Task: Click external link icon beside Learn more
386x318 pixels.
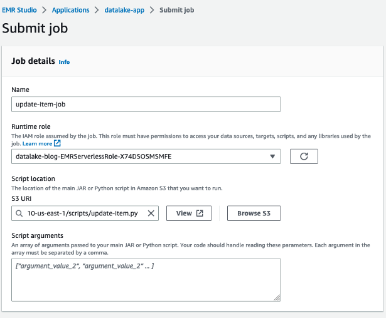Action: [x=57, y=143]
